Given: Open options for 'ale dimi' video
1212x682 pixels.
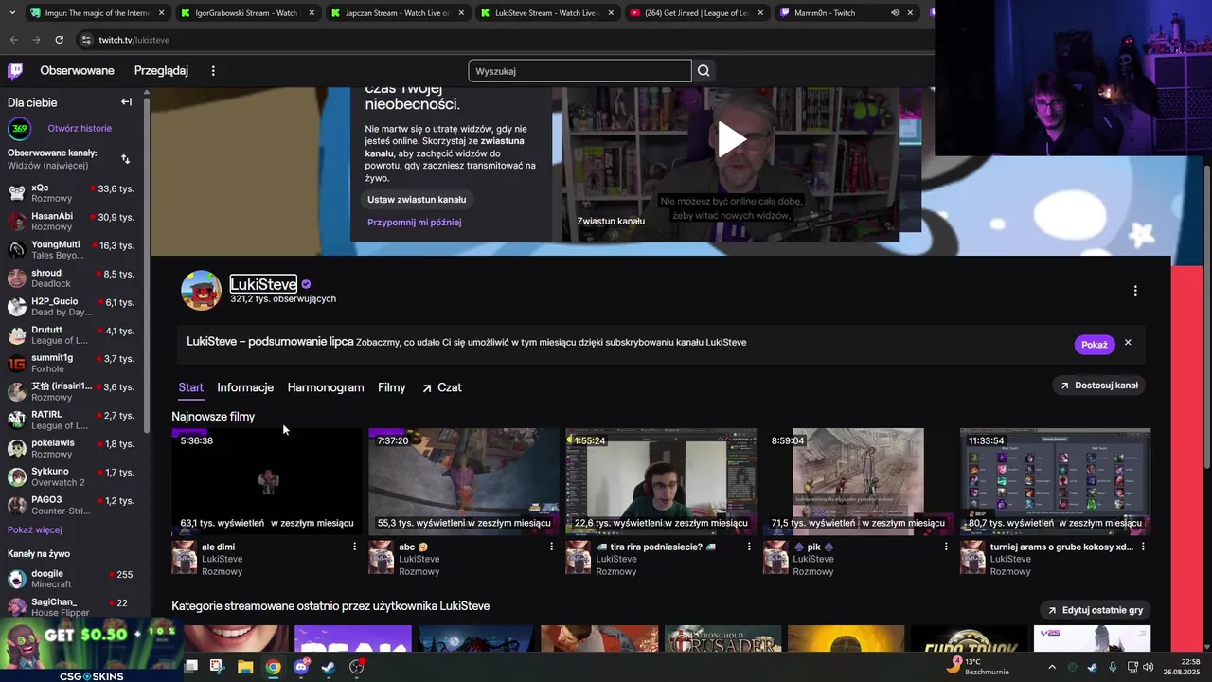Looking at the screenshot, I should [355, 547].
